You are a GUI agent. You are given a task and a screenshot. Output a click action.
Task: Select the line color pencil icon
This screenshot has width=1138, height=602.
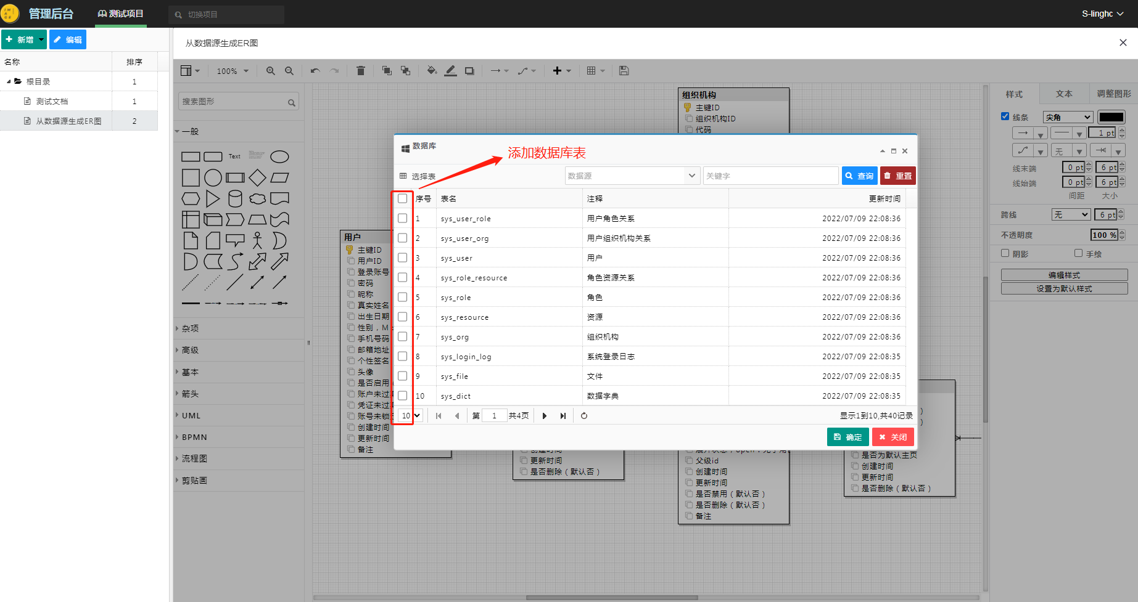point(451,71)
